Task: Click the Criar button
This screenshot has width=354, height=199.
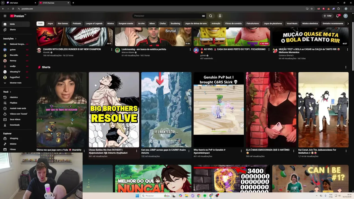Action: coord(327,16)
